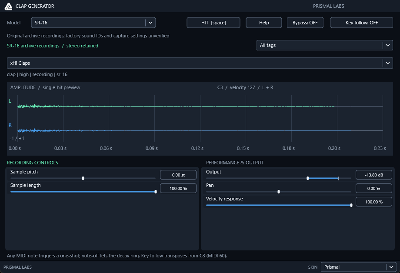Click the blue R channel waveform

coord(184,131)
